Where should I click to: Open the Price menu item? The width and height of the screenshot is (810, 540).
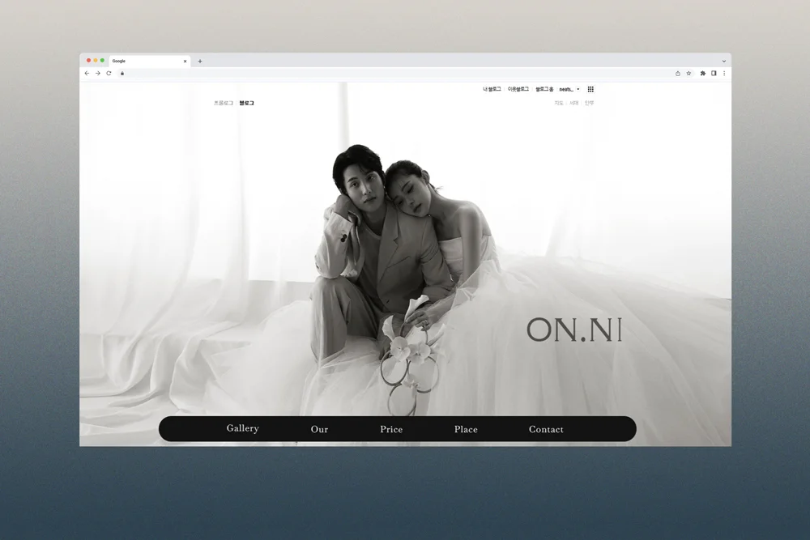pyautogui.click(x=391, y=429)
